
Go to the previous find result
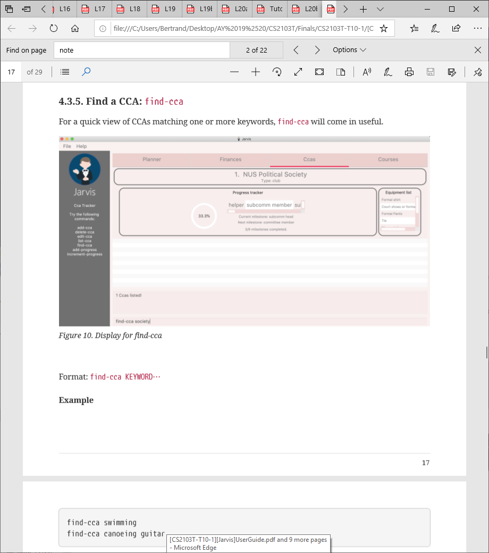(296, 50)
